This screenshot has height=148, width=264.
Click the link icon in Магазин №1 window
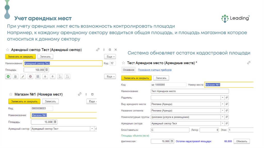pyautogui.click(x=80, y=94)
